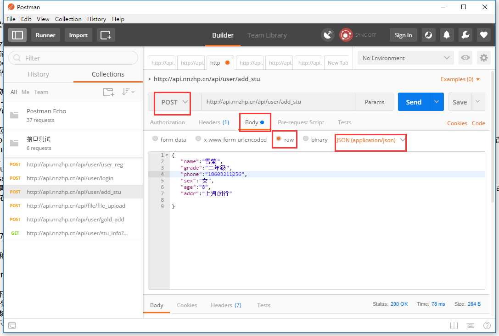Open response Cookies tab
Viewport: 499px width, 336px height.
click(x=187, y=305)
